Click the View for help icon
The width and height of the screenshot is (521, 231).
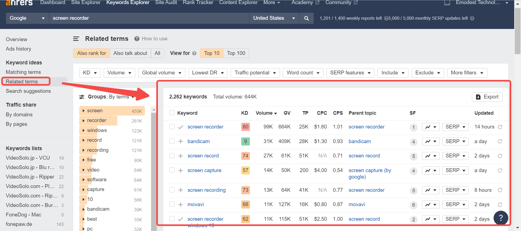(194, 53)
